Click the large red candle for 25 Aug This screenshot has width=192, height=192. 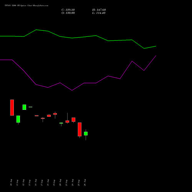tap(79, 129)
